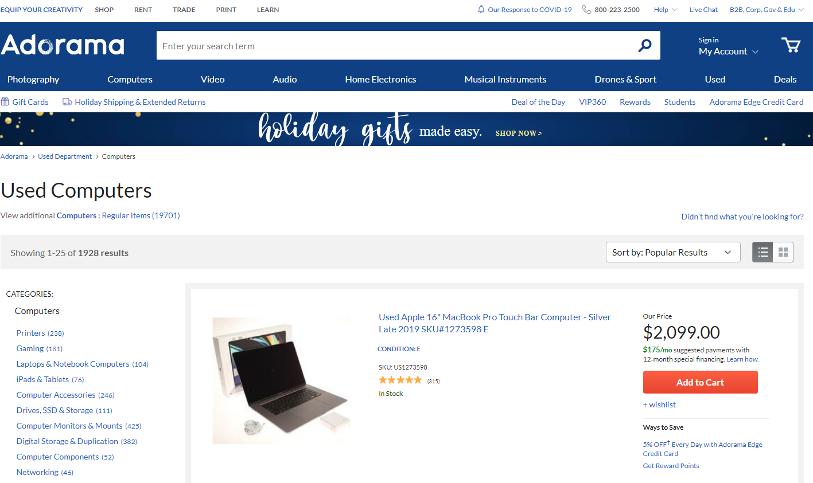The image size is (813, 483).
Task: Open the Sort by Popular Results dropdown
Action: coord(673,252)
